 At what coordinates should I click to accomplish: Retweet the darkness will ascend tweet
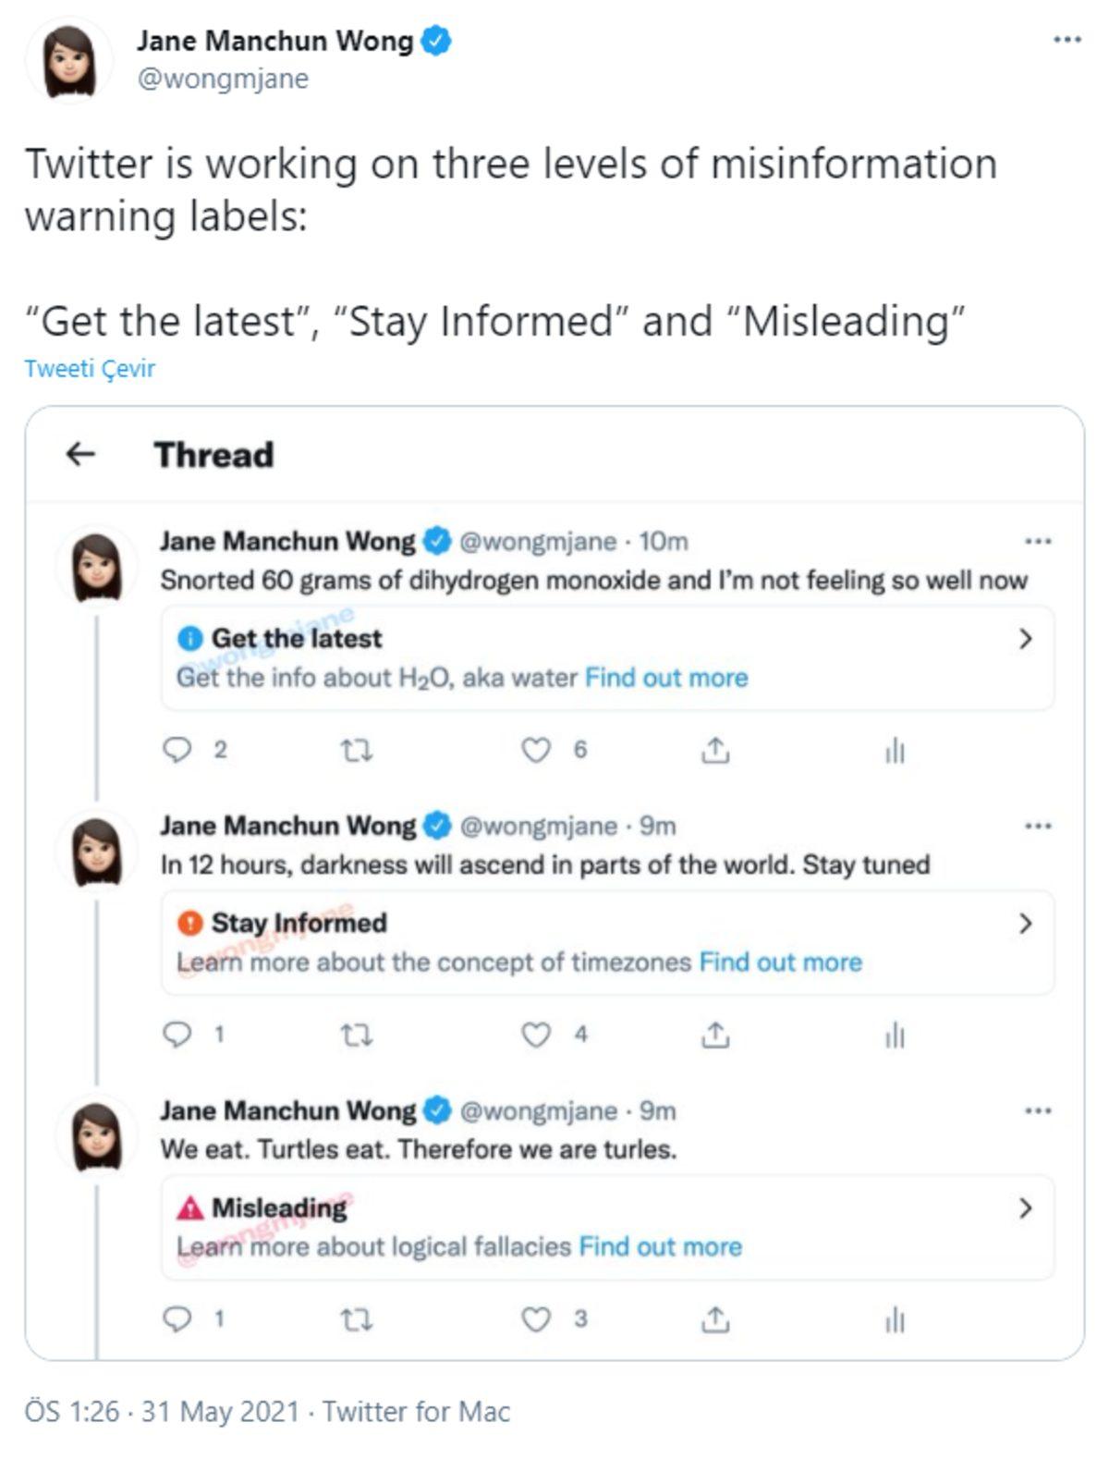(x=357, y=1036)
